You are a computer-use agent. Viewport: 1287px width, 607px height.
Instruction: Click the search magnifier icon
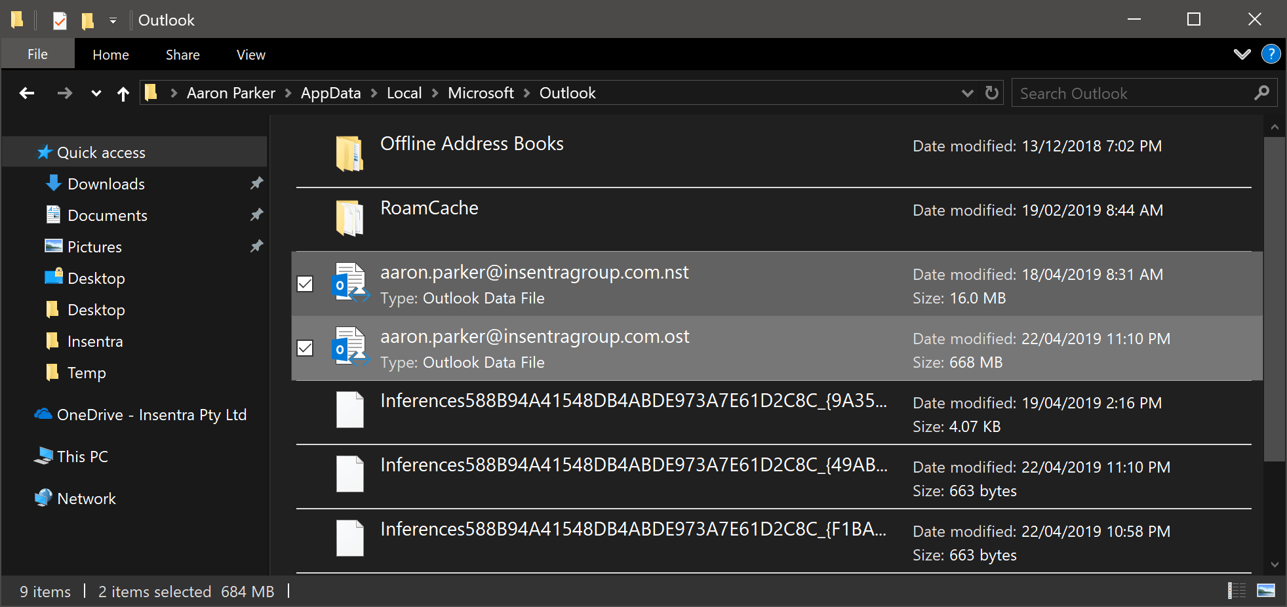(x=1261, y=92)
